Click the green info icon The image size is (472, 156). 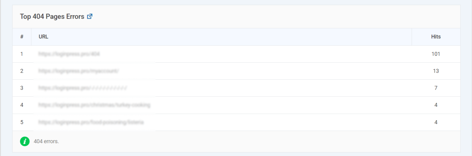pos(25,141)
